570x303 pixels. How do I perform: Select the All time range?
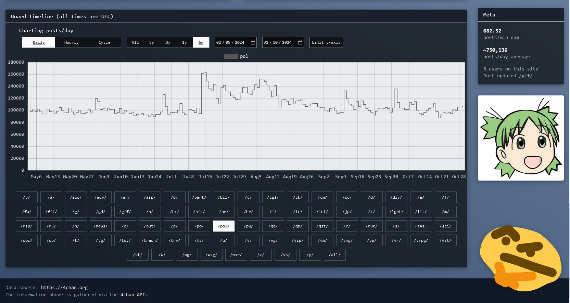point(135,42)
